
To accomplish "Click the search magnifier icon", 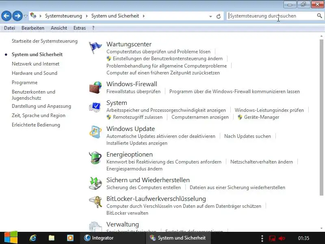I will (319, 15).
